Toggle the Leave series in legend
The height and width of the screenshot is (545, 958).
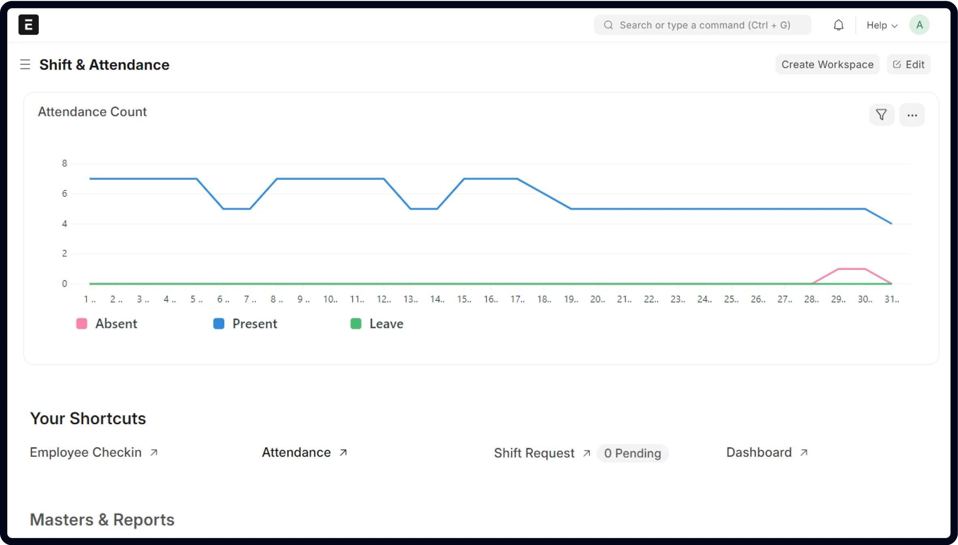pyautogui.click(x=386, y=323)
